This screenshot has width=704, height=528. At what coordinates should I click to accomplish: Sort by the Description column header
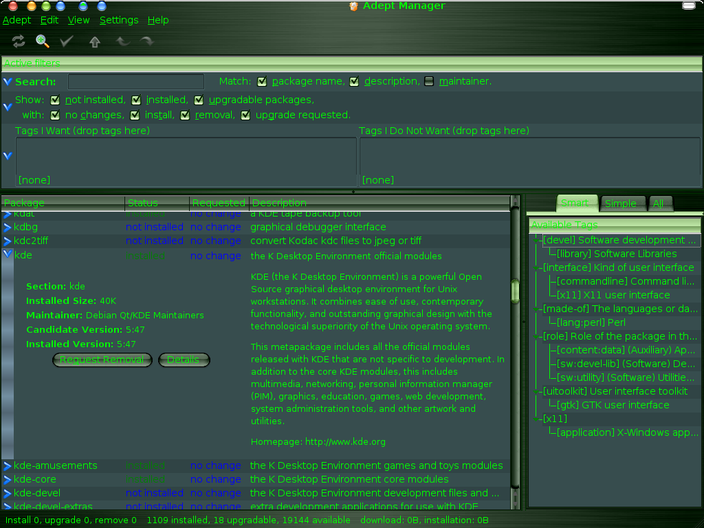[x=379, y=203]
